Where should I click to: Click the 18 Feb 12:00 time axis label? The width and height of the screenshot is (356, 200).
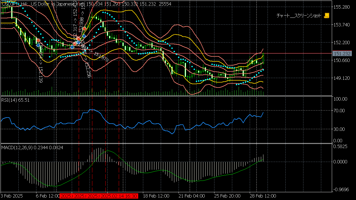156,196
